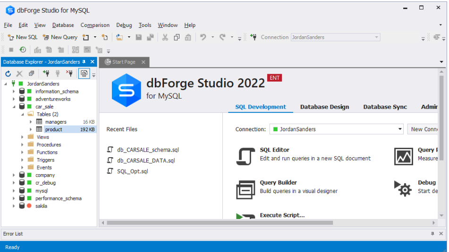The height and width of the screenshot is (252, 449).
Task: Click the Cut scissors icon
Action: (x=165, y=37)
